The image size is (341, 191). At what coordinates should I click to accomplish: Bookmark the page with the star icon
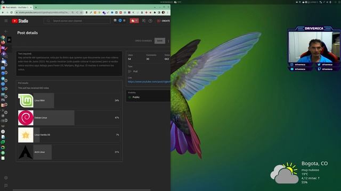[x=81, y=13]
